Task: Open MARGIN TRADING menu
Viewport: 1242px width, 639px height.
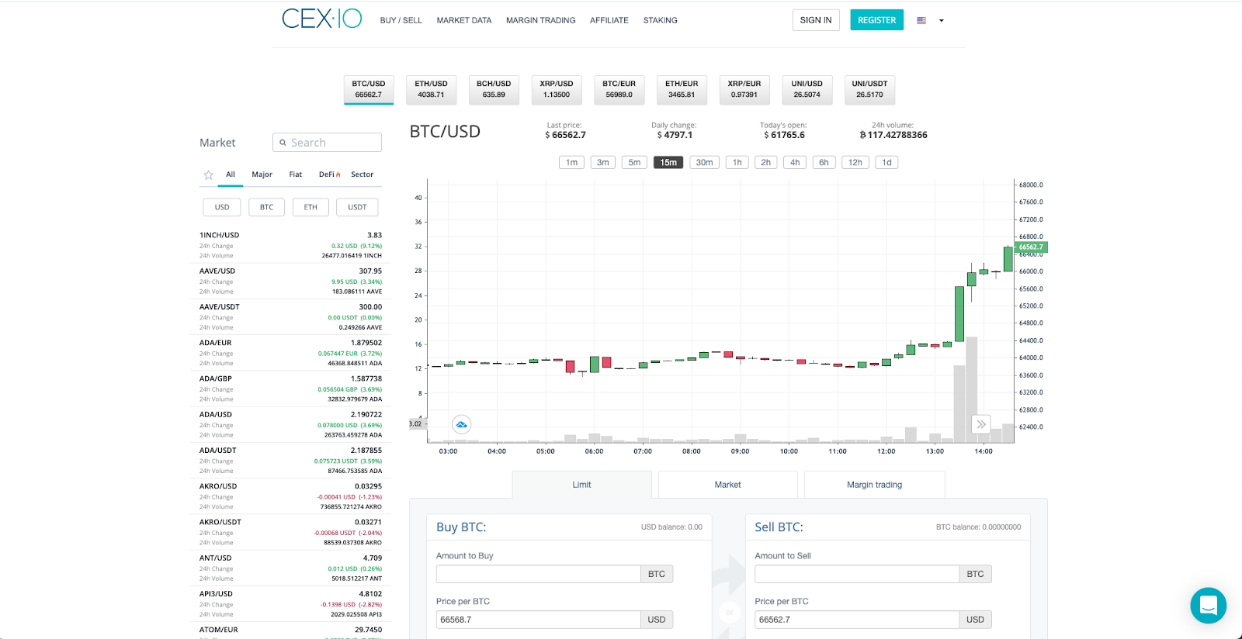Action: coord(541,20)
